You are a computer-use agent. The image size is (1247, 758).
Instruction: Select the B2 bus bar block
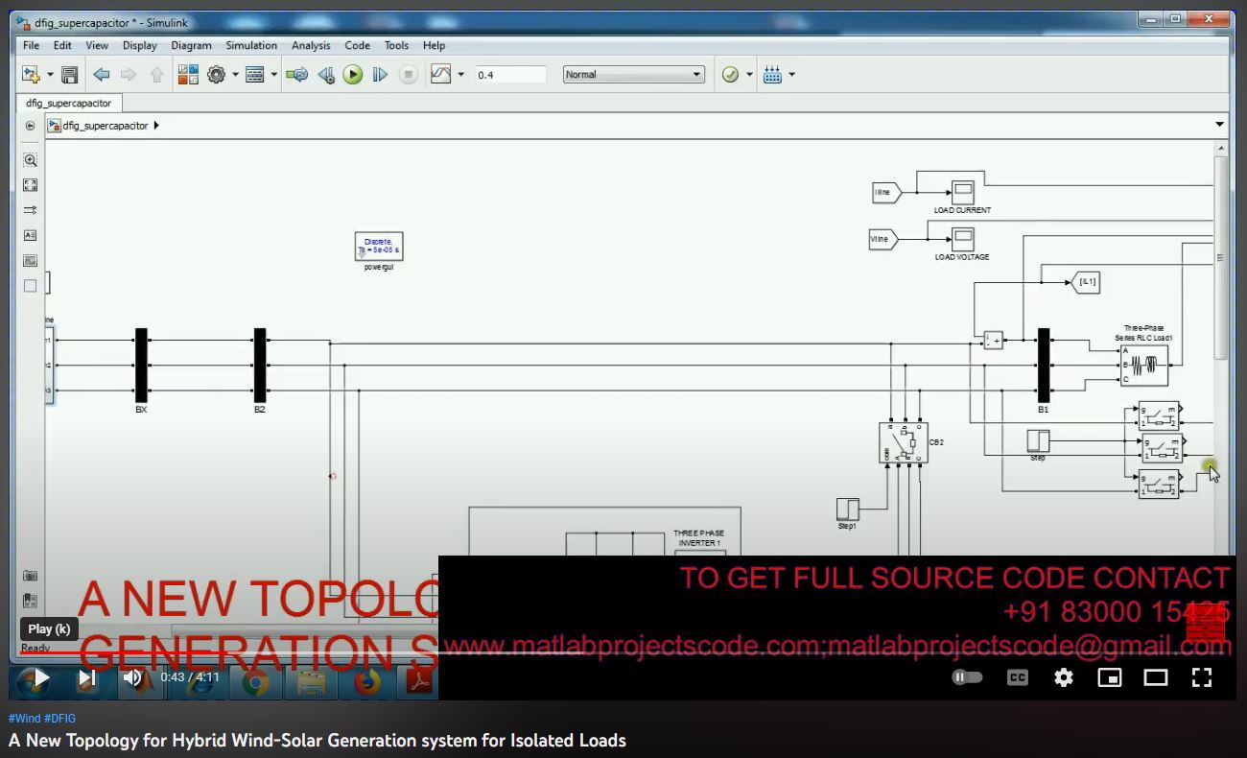click(260, 366)
